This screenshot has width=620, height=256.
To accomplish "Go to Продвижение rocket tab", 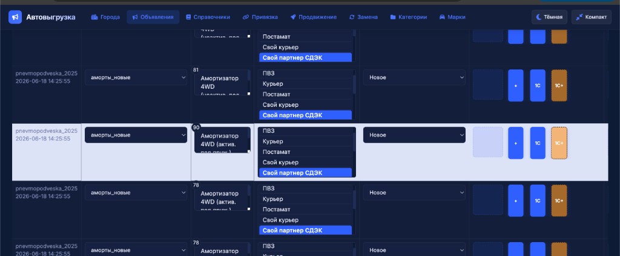I will [313, 17].
